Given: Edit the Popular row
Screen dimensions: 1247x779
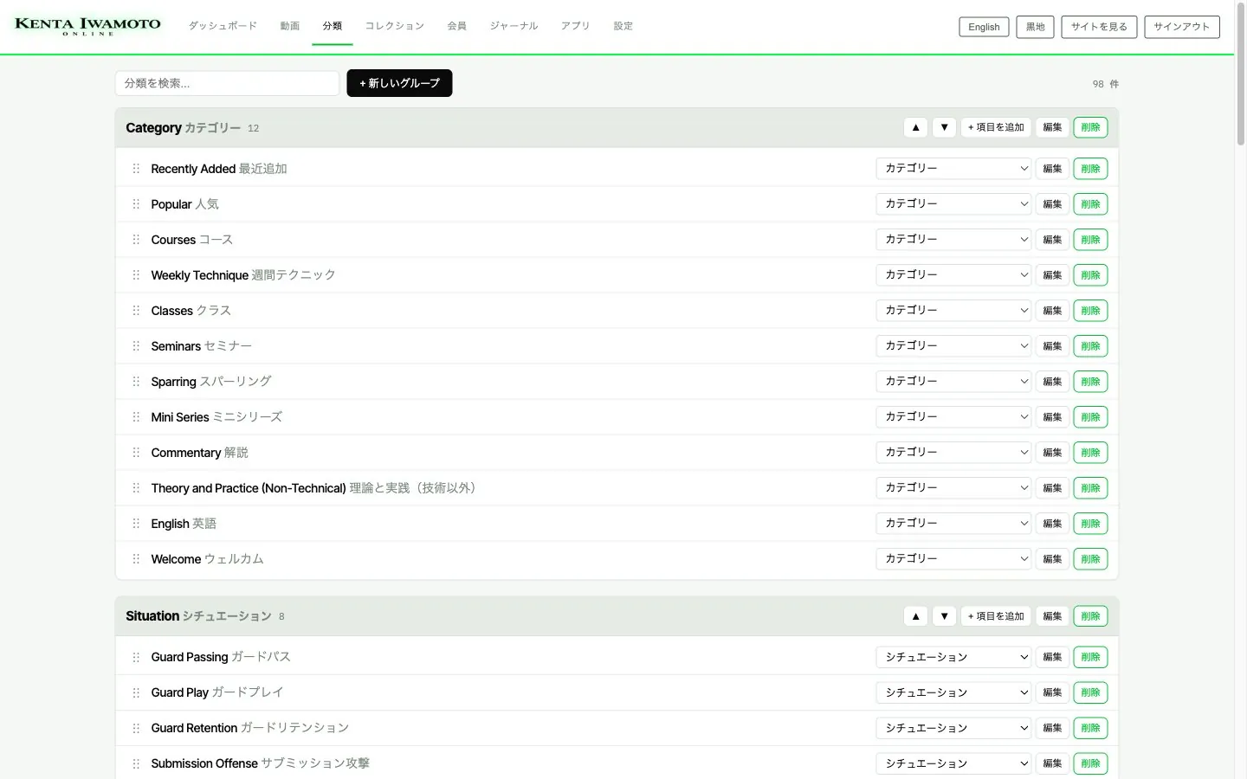Looking at the screenshot, I should [x=1052, y=204].
